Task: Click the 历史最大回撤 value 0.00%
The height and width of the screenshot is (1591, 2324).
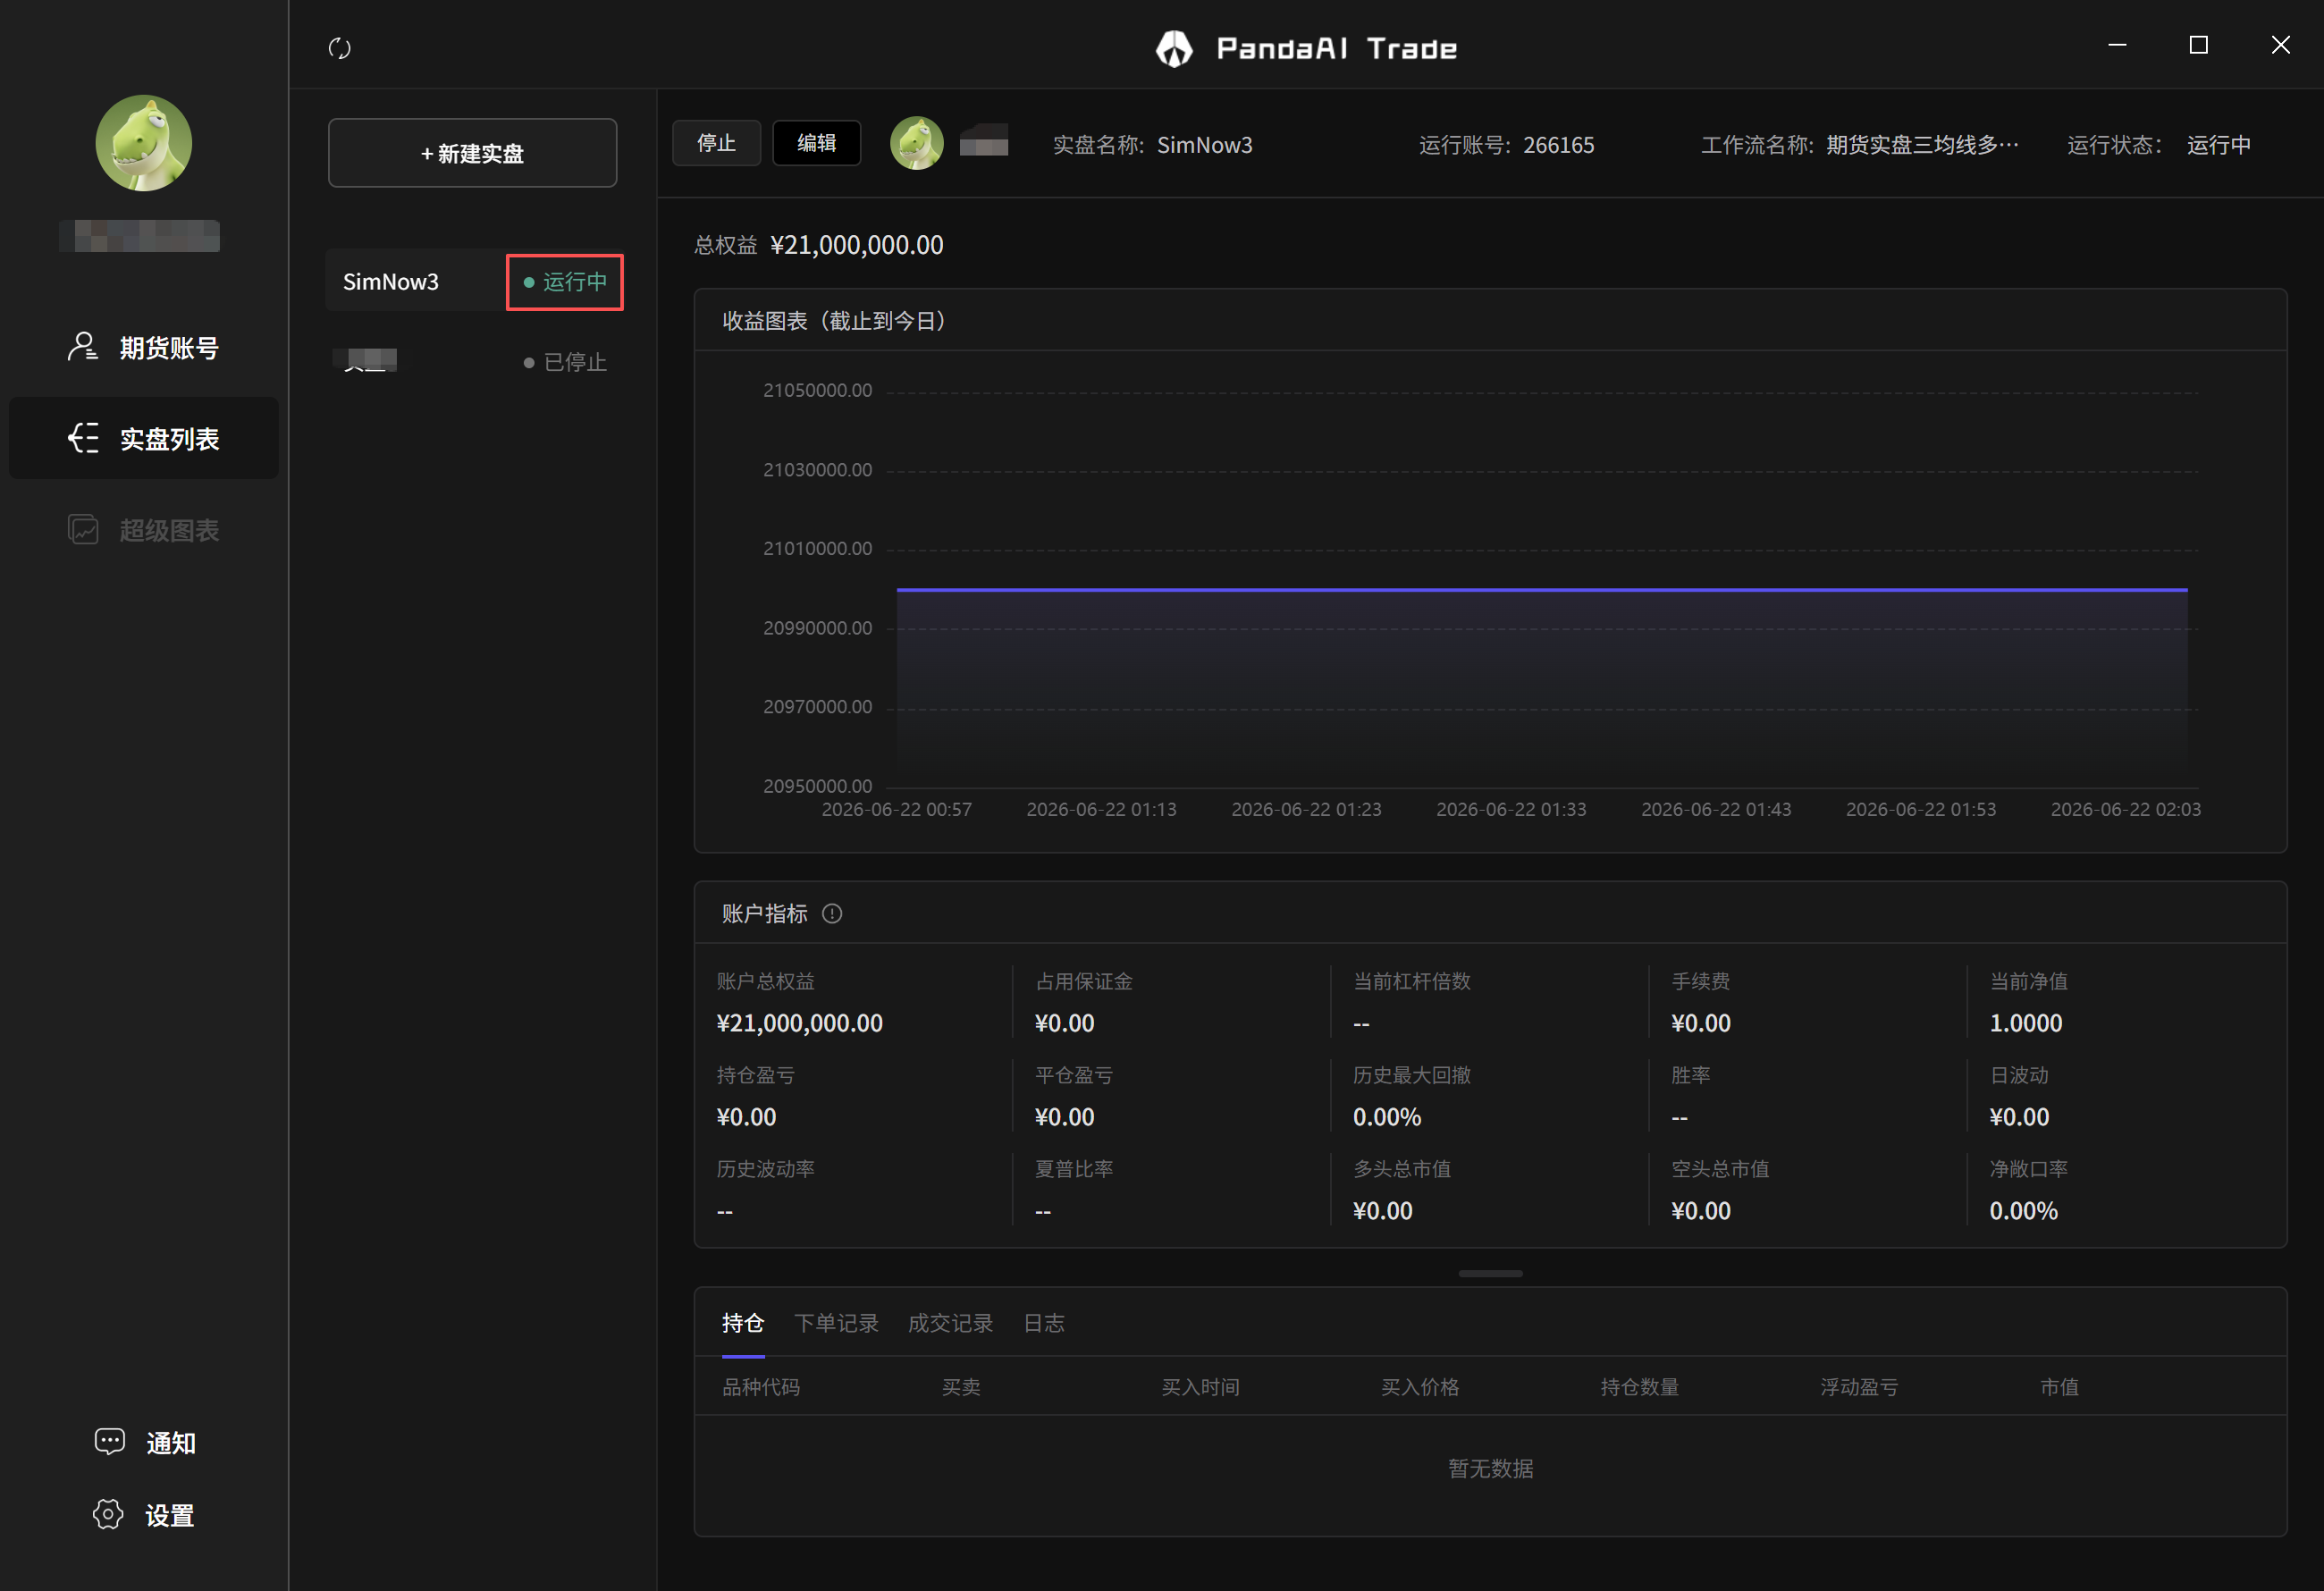Action: click(x=1387, y=1117)
